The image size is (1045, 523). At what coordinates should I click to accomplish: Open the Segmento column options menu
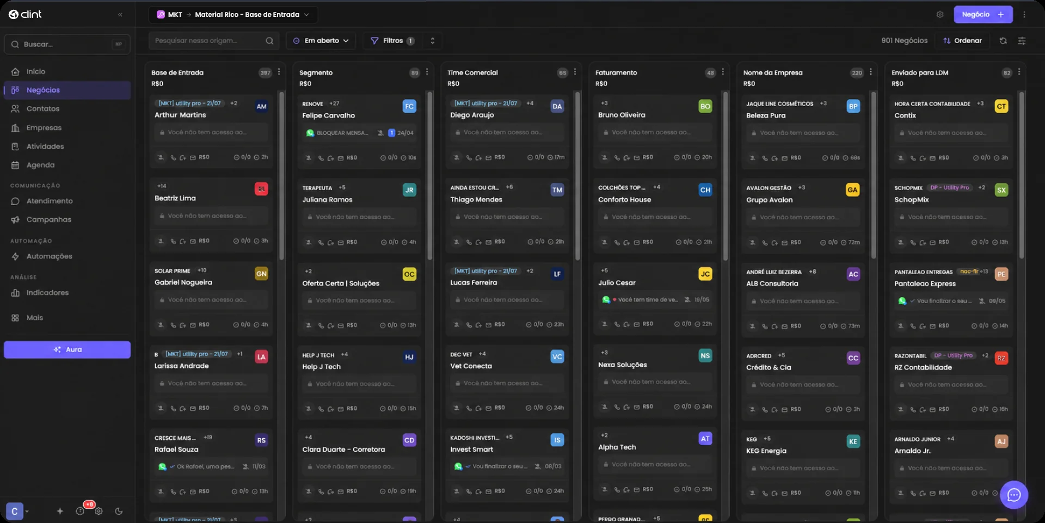pyautogui.click(x=427, y=72)
